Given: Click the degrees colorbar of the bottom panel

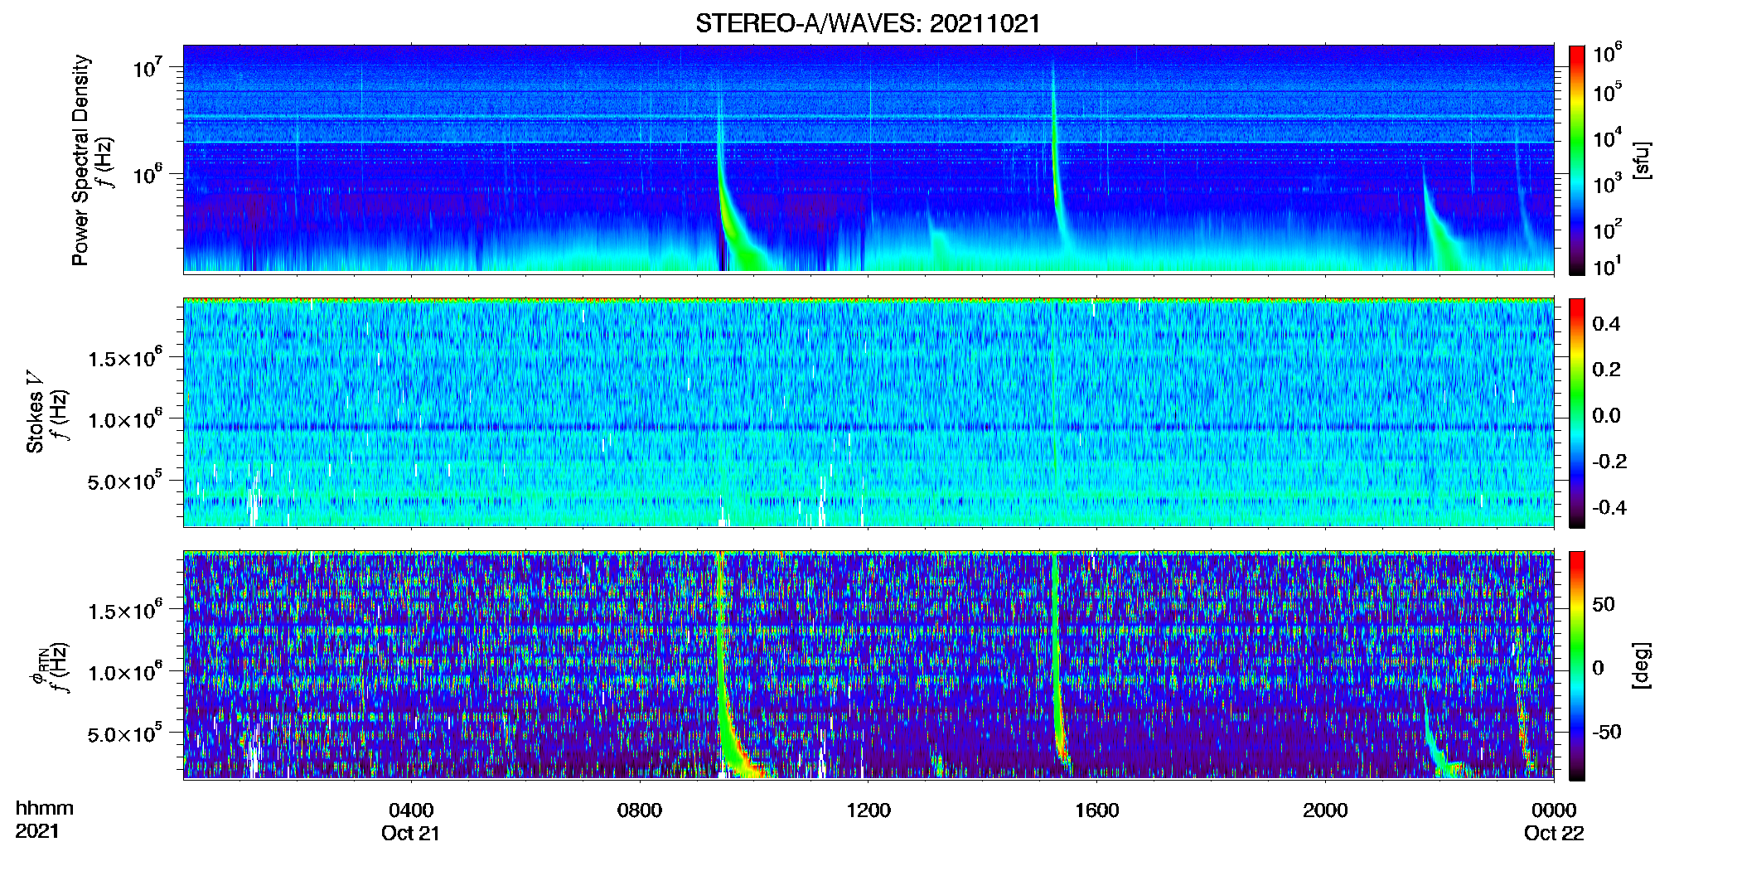Looking at the screenshot, I should click(1577, 665).
